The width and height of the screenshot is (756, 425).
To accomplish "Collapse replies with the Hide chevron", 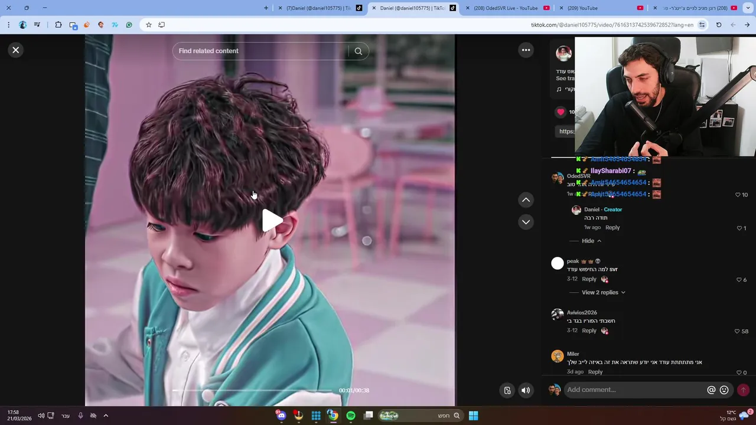I will pos(591,241).
